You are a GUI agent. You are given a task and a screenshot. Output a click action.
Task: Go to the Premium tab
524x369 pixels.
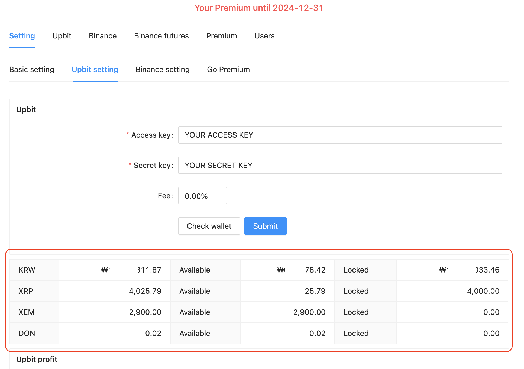tap(221, 36)
